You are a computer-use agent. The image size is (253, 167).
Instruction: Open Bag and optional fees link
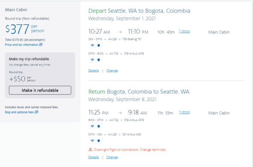(19, 112)
